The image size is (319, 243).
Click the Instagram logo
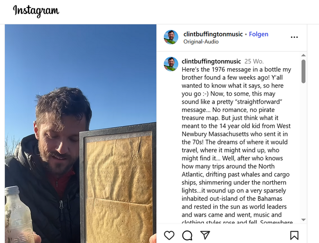pos(36,11)
